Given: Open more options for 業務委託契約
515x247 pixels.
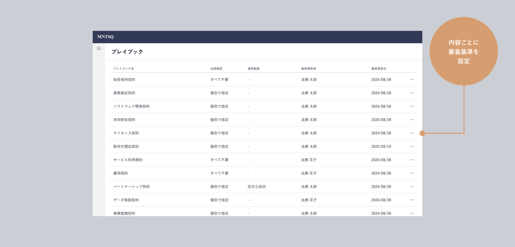Looking at the screenshot, I should tap(412, 93).
